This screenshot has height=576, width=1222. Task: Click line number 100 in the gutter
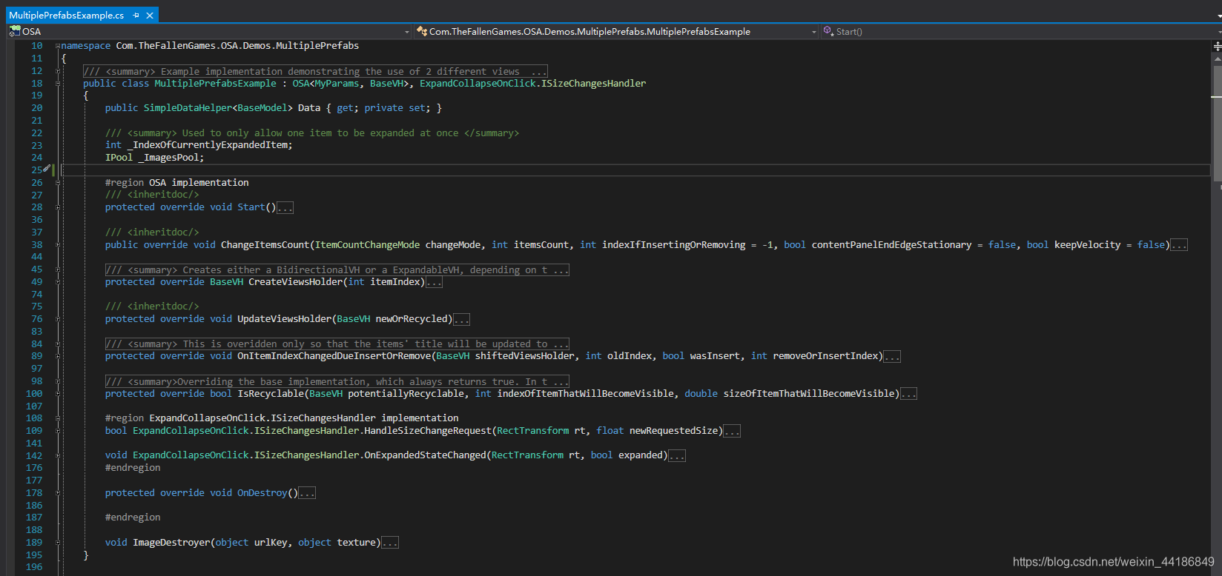pyautogui.click(x=34, y=394)
